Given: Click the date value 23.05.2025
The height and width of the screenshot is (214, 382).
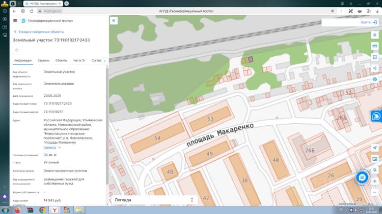Looking at the screenshot, I should [52, 96].
